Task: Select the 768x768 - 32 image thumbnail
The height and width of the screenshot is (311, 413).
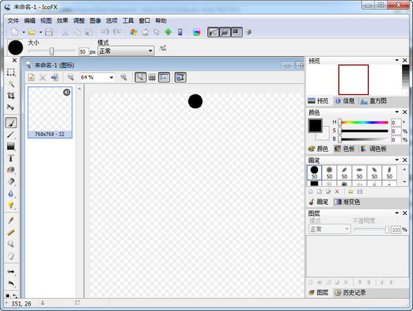Action: pyautogui.click(x=50, y=111)
